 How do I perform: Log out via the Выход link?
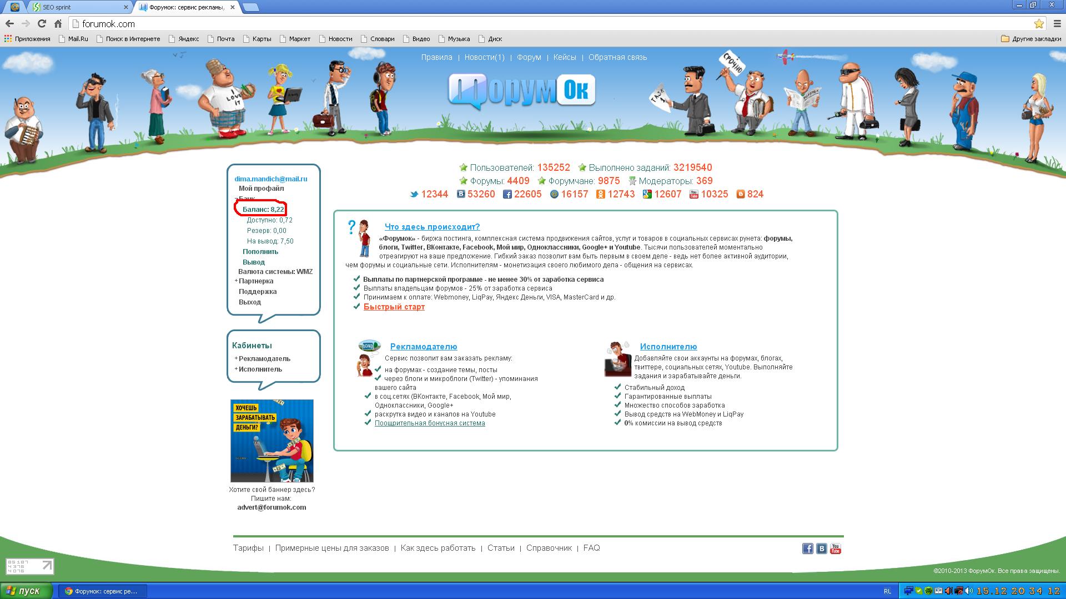point(250,302)
